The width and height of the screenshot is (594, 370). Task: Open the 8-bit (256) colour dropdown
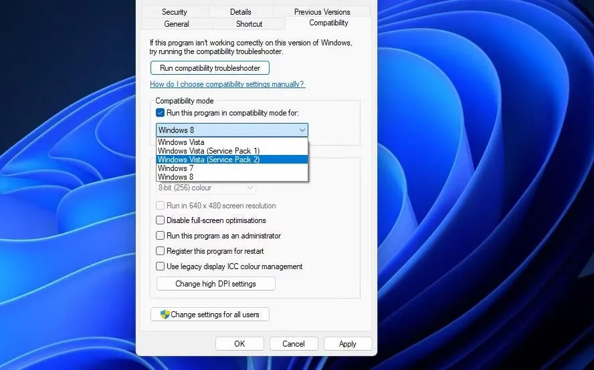tap(206, 188)
